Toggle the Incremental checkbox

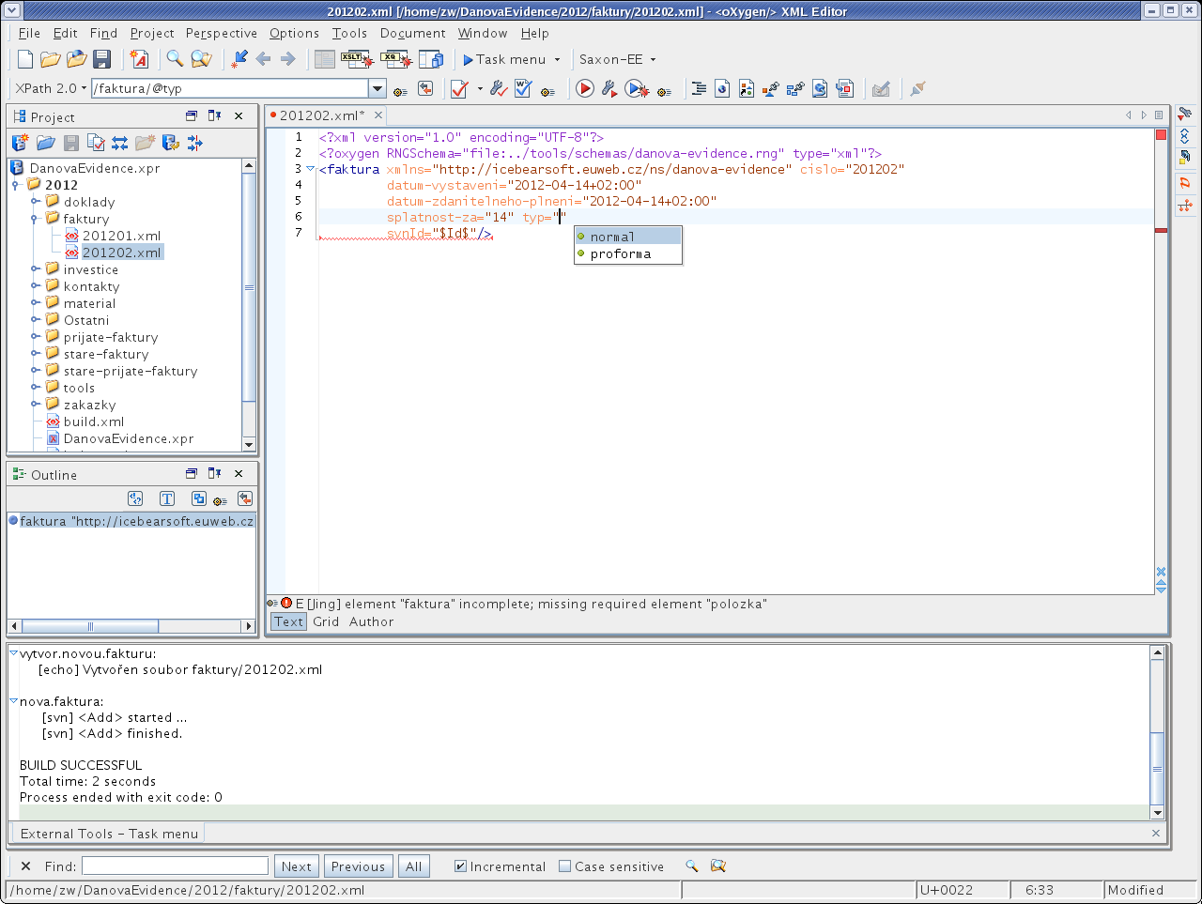(x=460, y=866)
